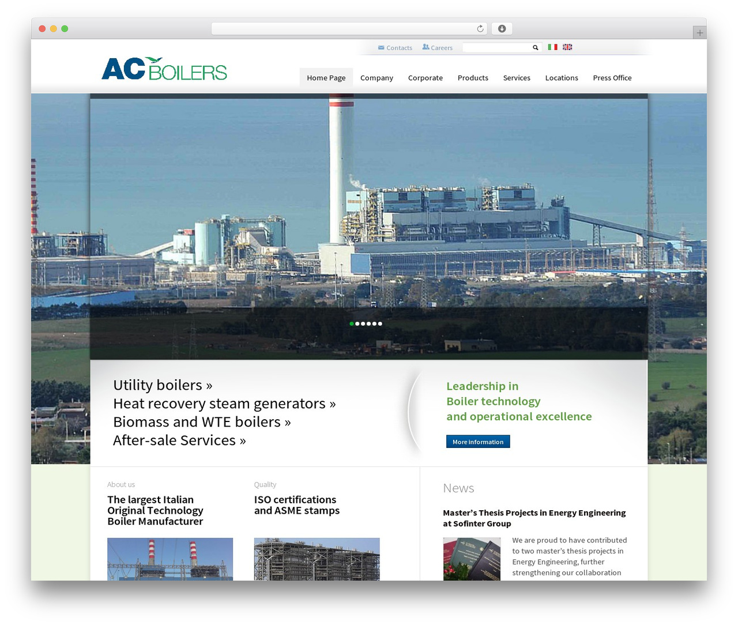Image resolution: width=738 pixels, height=625 pixels.
Task: Click the Quality steel structure thumbnail
Action: click(x=317, y=559)
